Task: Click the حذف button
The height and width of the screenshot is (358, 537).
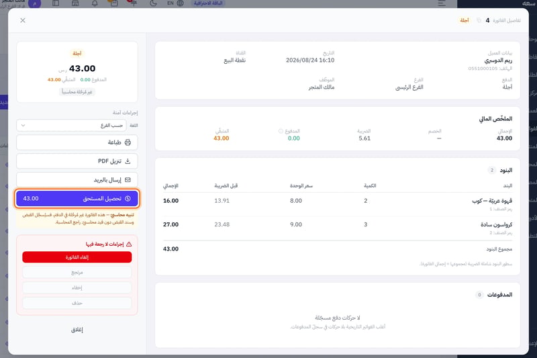Action: (77, 303)
